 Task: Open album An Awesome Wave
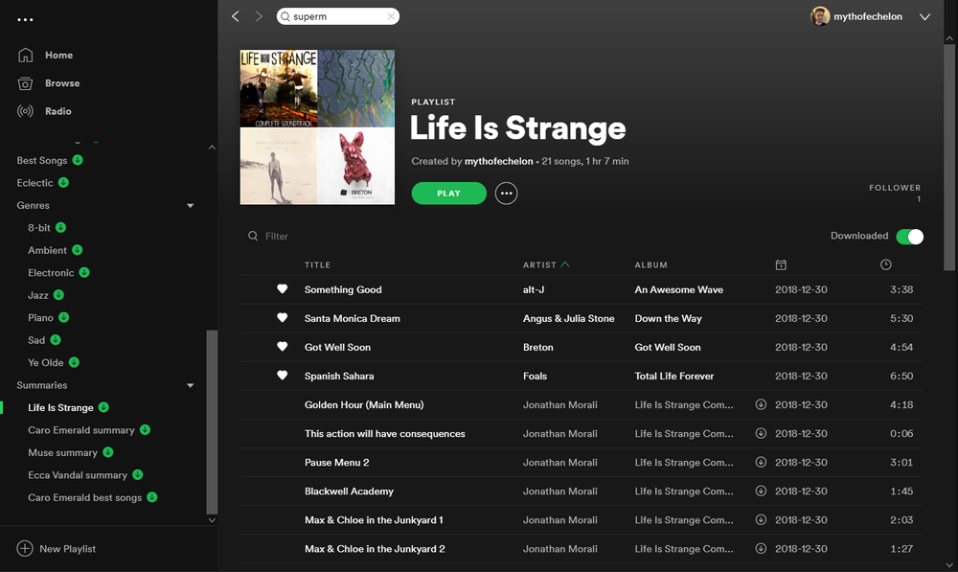pos(679,289)
